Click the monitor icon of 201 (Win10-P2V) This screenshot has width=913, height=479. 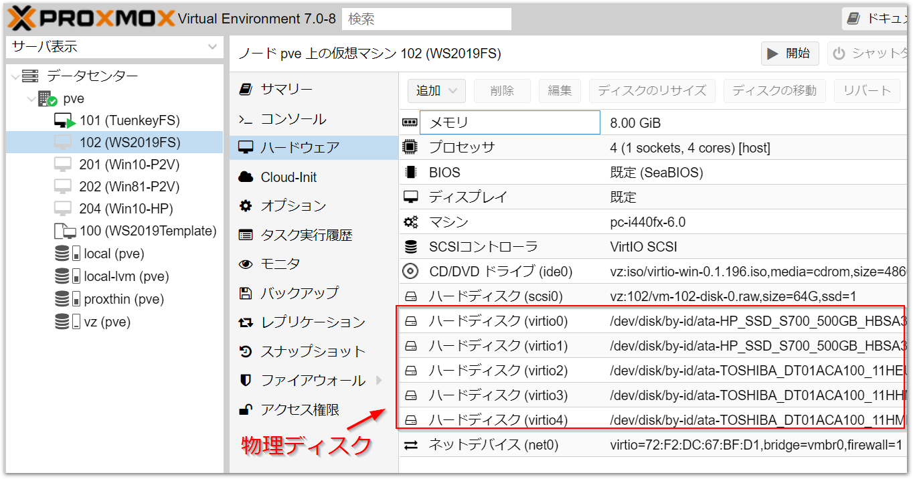(x=63, y=165)
